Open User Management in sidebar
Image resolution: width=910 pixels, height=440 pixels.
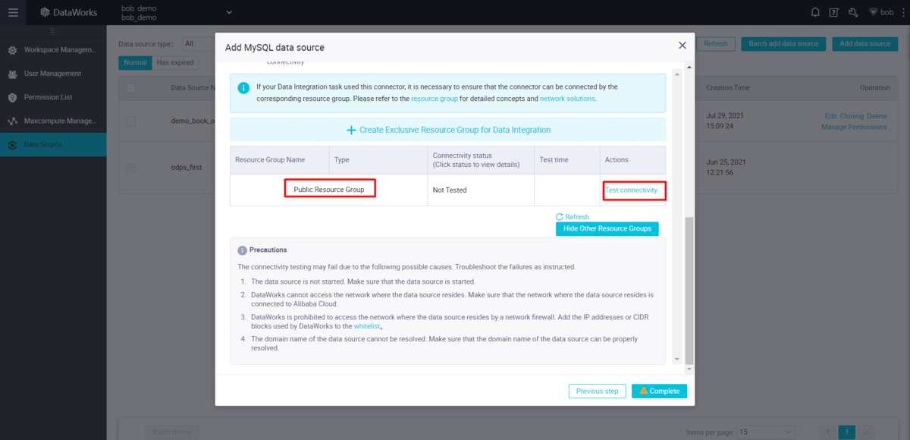[x=53, y=74]
